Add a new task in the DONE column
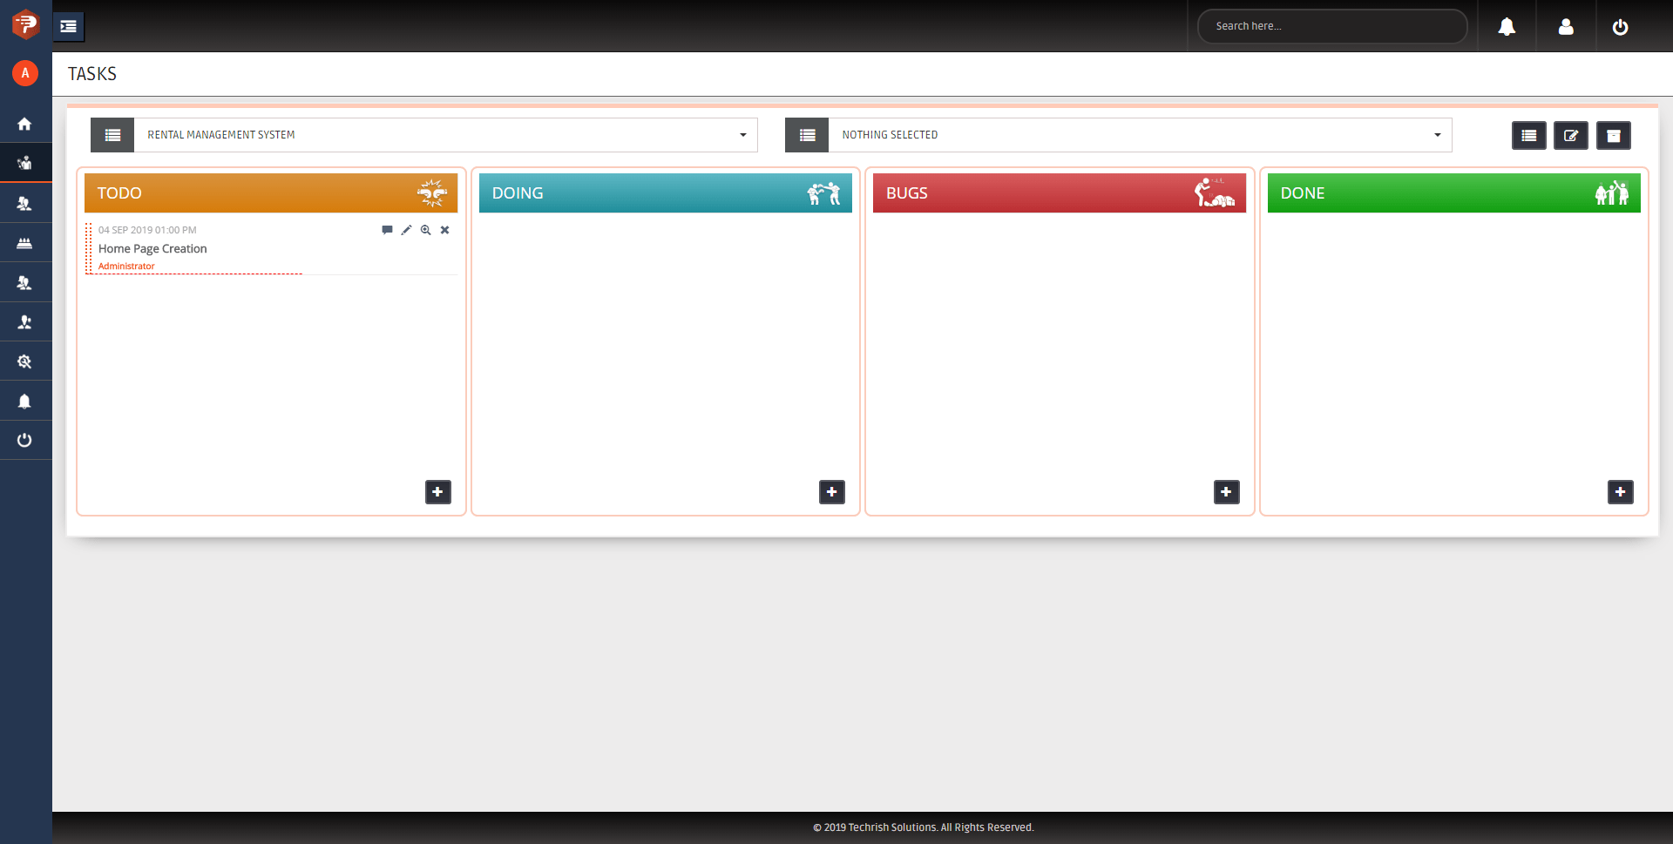The image size is (1673, 844). tap(1620, 492)
